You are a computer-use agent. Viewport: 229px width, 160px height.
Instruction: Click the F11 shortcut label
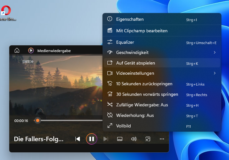tap(188, 126)
